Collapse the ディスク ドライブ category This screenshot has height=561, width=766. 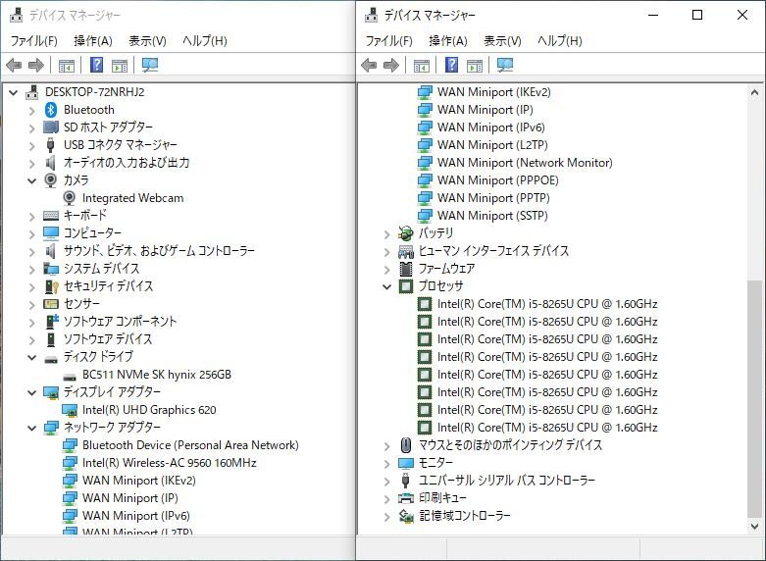point(31,357)
